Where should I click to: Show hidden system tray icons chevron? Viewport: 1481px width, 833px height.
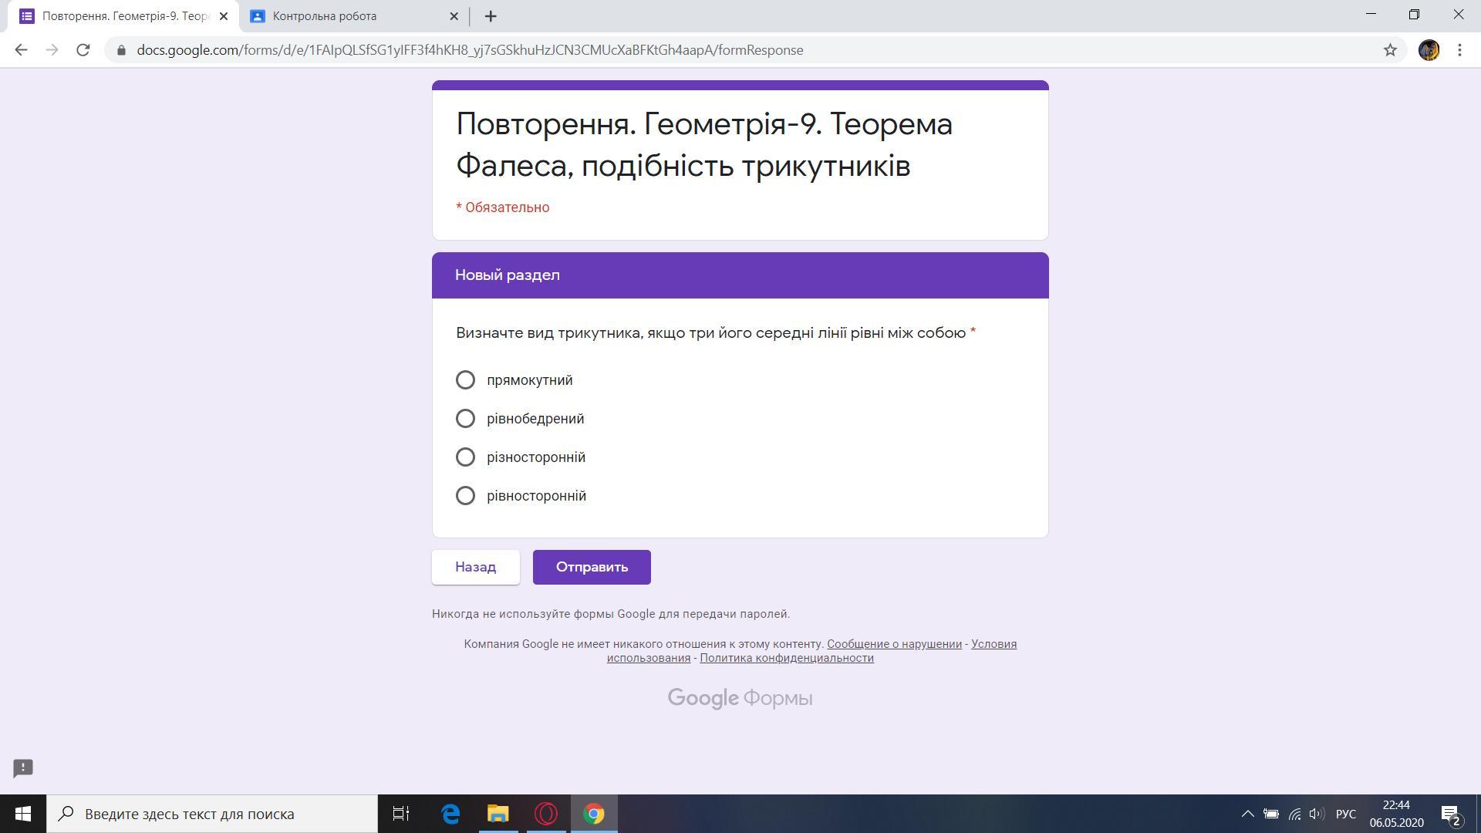tap(1247, 814)
